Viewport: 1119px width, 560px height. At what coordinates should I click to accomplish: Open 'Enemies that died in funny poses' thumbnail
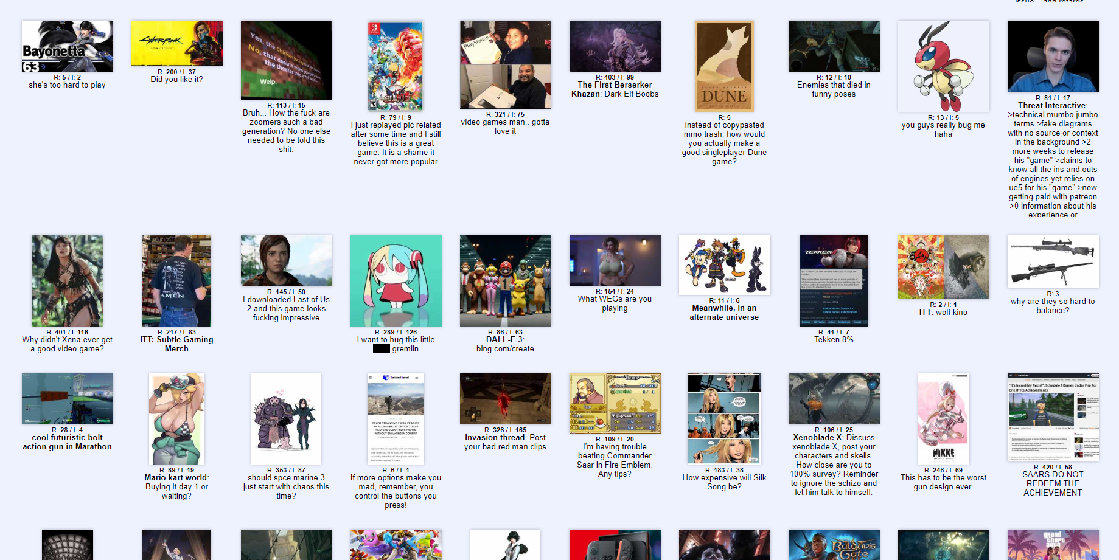tap(834, 46)
